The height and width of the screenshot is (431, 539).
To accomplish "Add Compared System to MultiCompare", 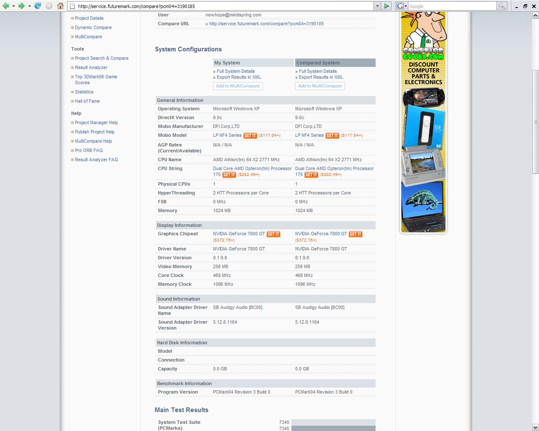I will coord(320,86).
